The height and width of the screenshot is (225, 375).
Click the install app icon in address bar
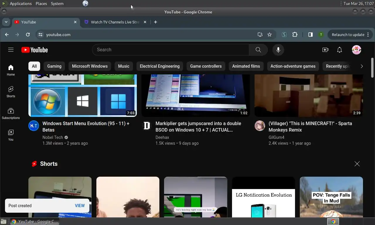[x=260, y=35]
